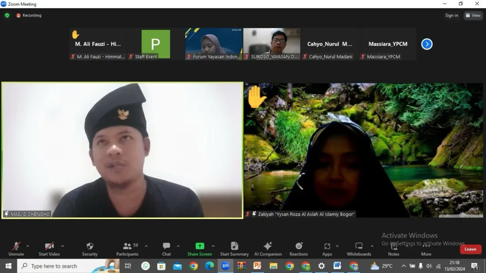Expand the arrow beside Chat
This screenshot has height=273, width=486.
click(x=178, y=246)
